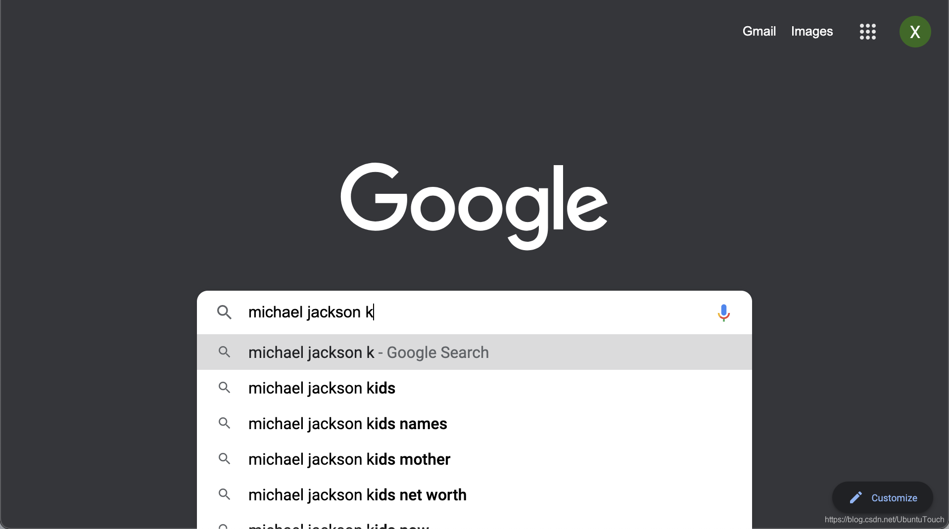Click the magnifier beside 'michael jackson kids'
The image size is (949, 529).
225,389
